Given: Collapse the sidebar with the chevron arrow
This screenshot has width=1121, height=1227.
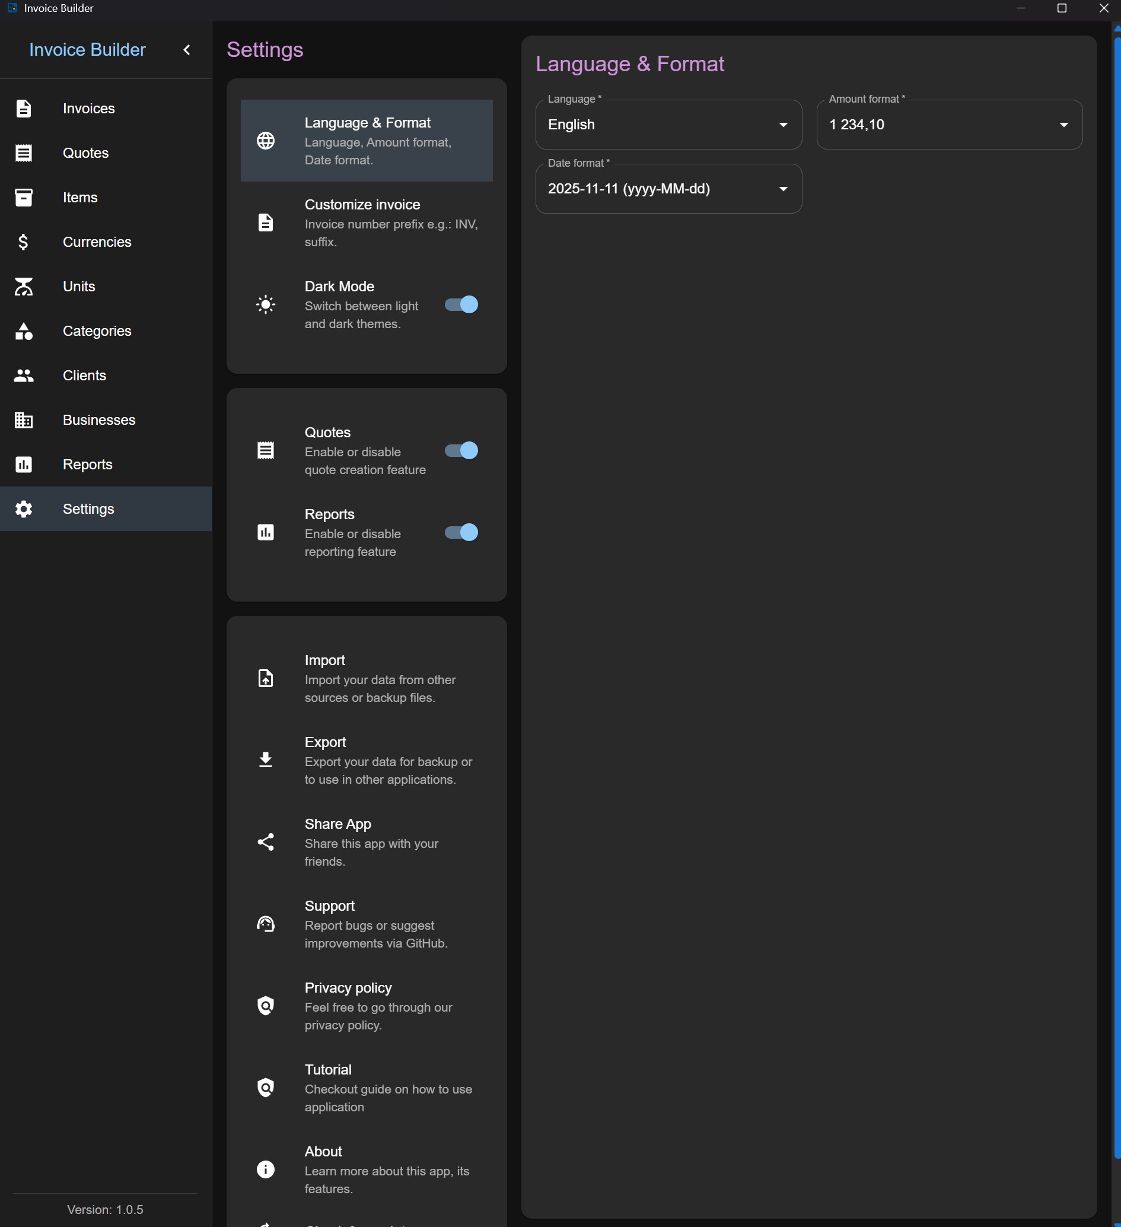Looking at the screenshot, I should coord(186,50).
